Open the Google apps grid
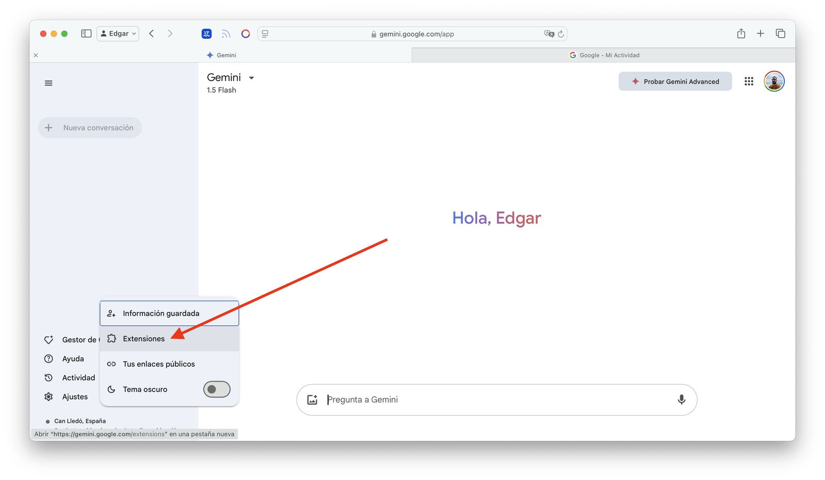Image resolution: width=825 pixels, height=480 pixels. click(749, 81)
